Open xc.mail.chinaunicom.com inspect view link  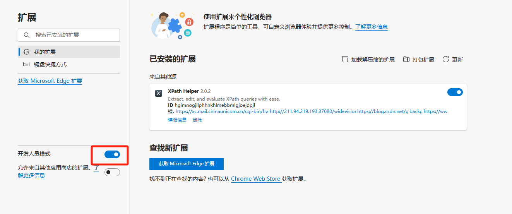(x=222, y=111)
